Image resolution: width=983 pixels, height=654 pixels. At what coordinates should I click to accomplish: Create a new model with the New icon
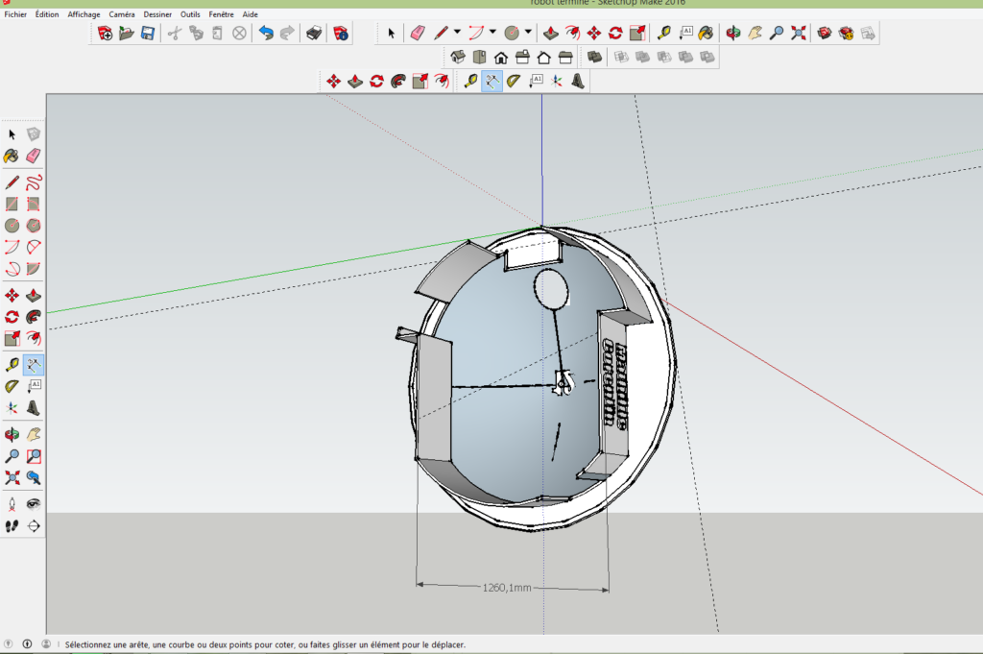click(x=105, y=34)
